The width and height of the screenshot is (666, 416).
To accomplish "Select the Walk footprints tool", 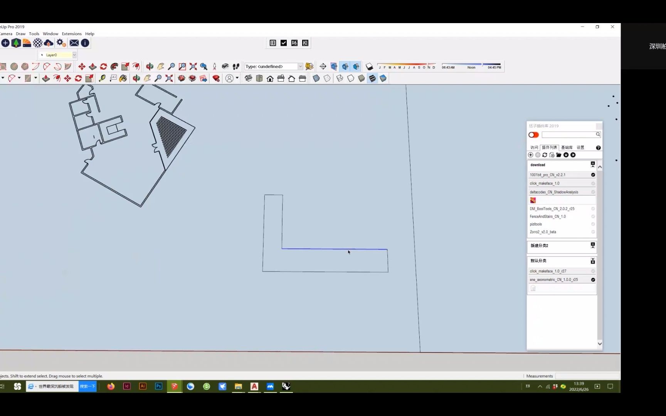I will click(x=236, y=67).
